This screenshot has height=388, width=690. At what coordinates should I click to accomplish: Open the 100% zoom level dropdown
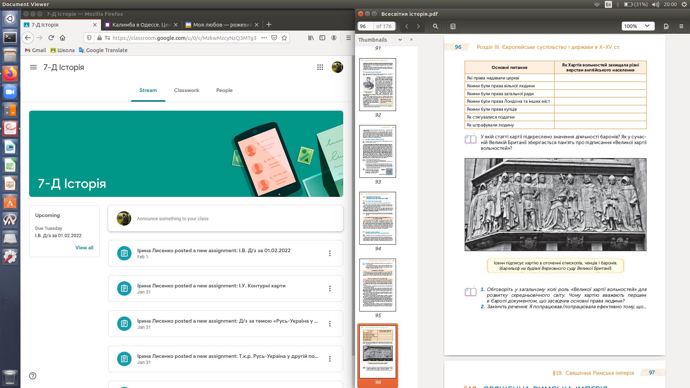tap(638, 26)
